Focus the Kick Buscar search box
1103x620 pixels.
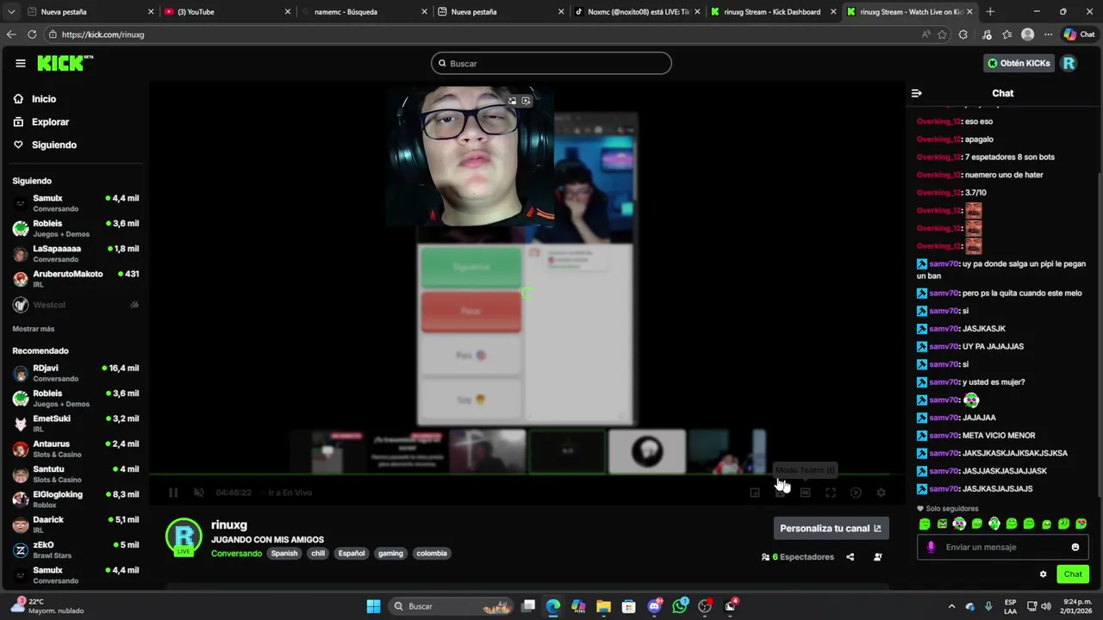pos(551,63)
